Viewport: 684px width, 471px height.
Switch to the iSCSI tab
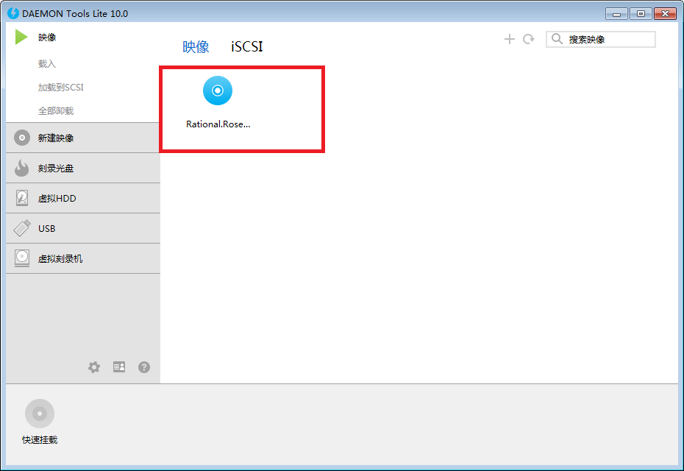(247, 46)
